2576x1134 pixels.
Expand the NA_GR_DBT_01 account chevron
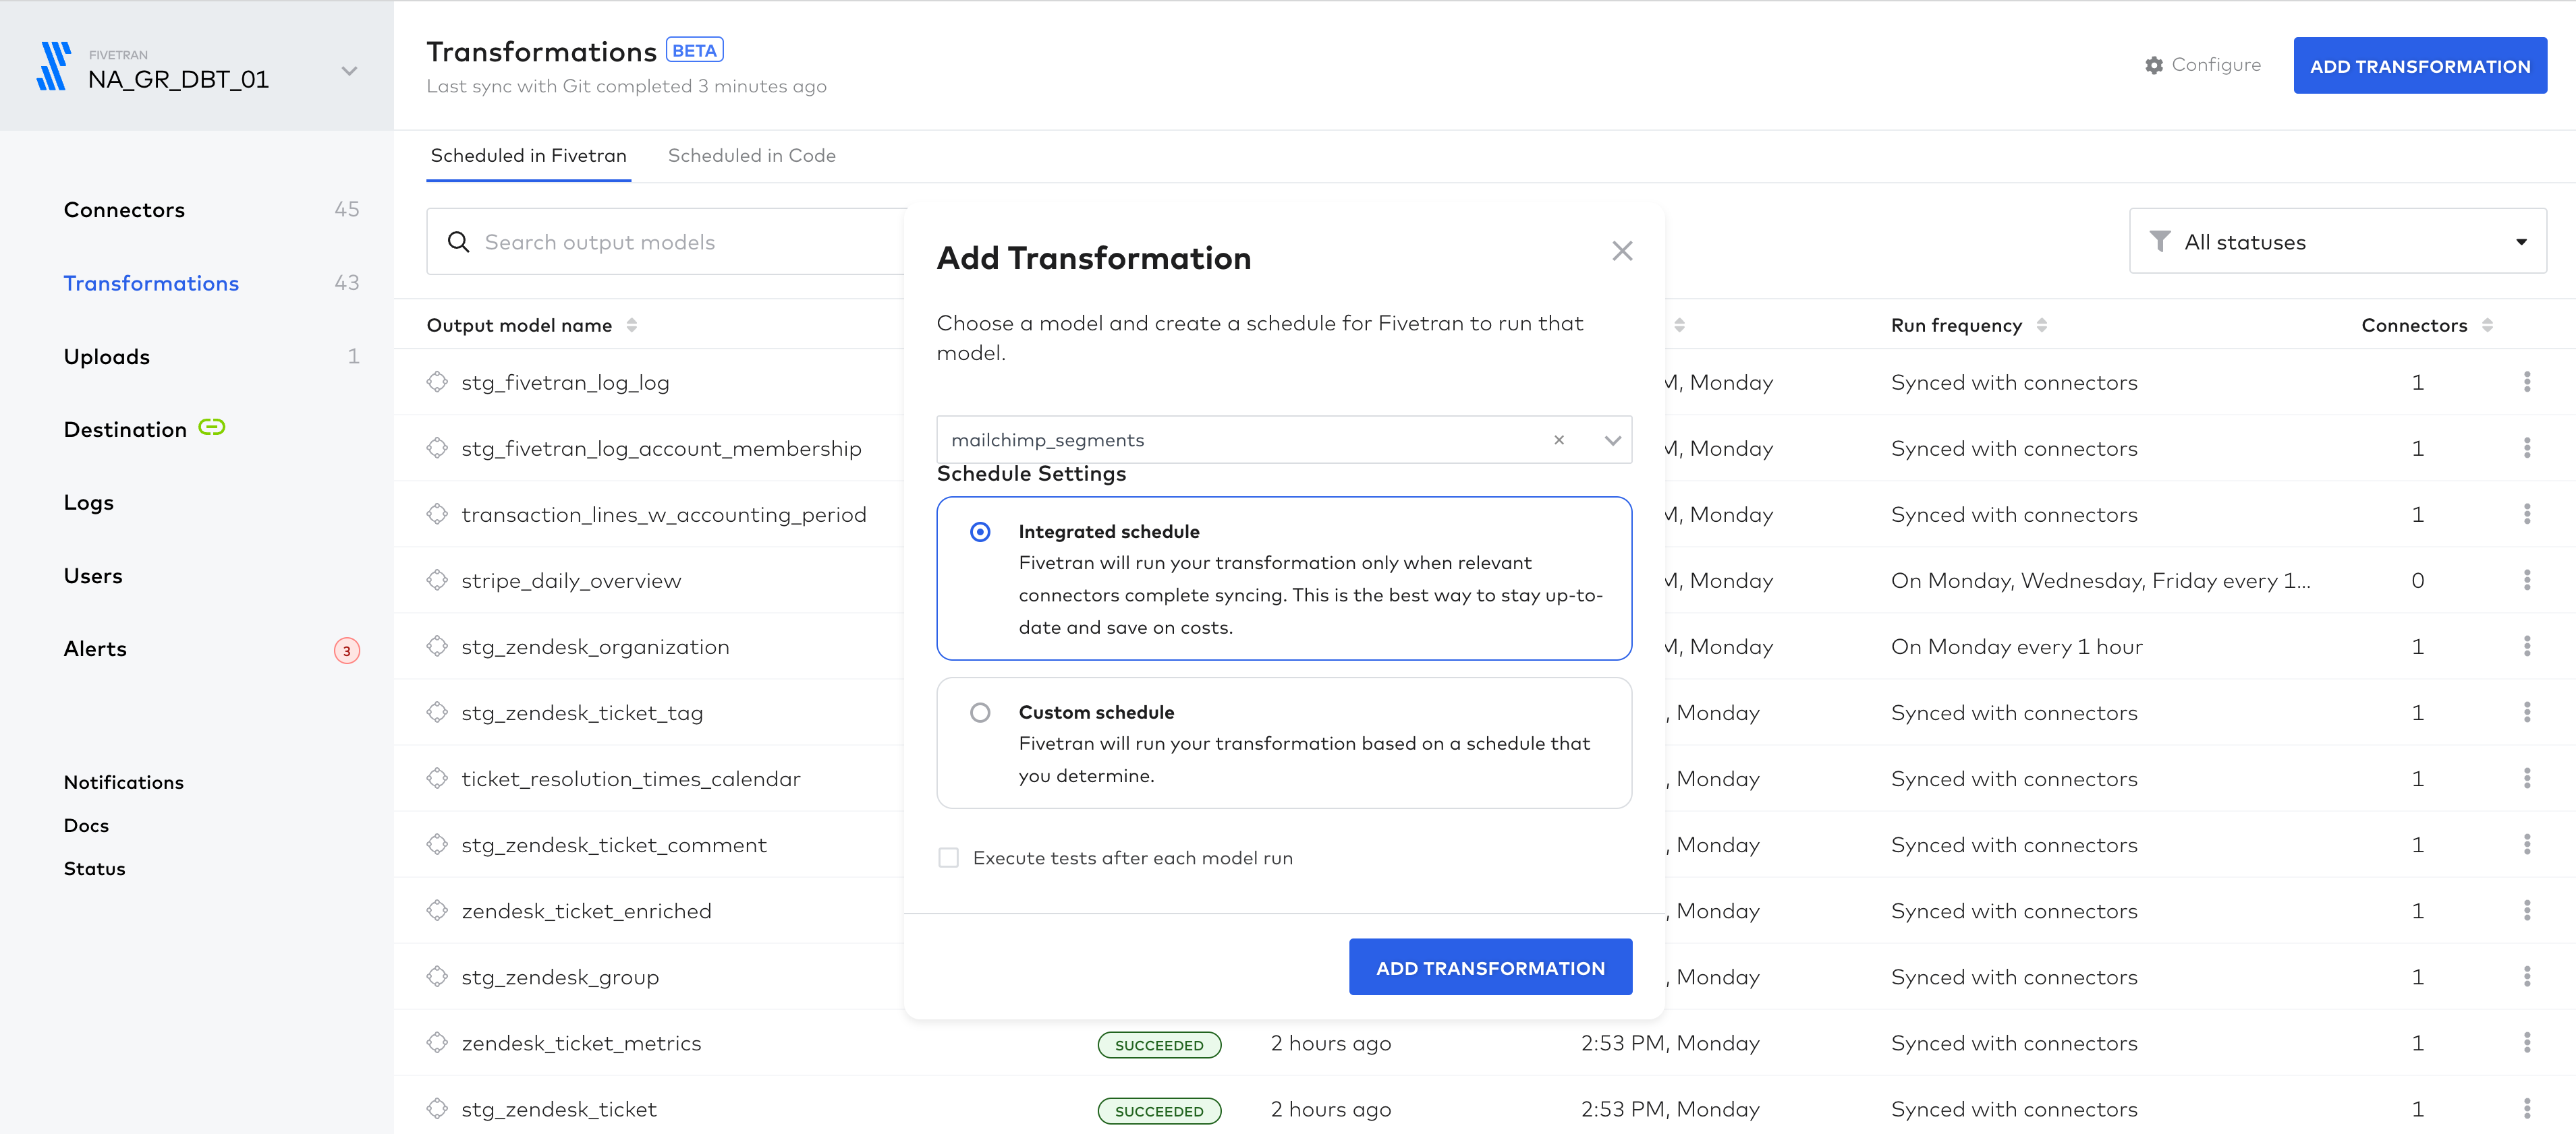tap(349, 71)
